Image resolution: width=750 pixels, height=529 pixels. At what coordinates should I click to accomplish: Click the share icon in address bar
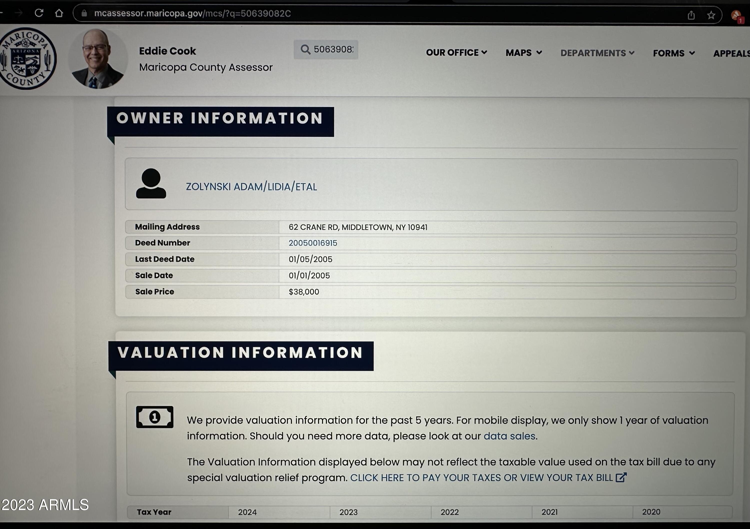(691, 15)
